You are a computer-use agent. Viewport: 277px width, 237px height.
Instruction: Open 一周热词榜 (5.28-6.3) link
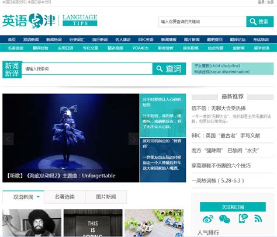coord(218,180)
